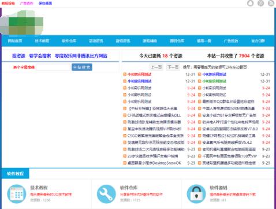Select the 软件教程 section tab
This screenshot has width=276, height=209.
point(16,174)
